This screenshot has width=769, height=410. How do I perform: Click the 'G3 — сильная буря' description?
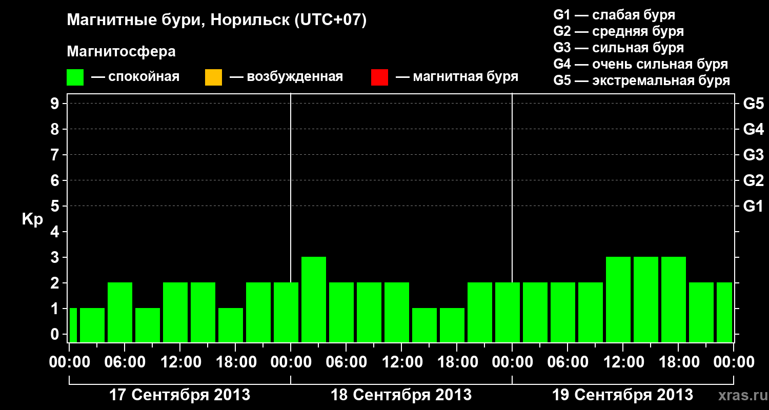(618, 48)
